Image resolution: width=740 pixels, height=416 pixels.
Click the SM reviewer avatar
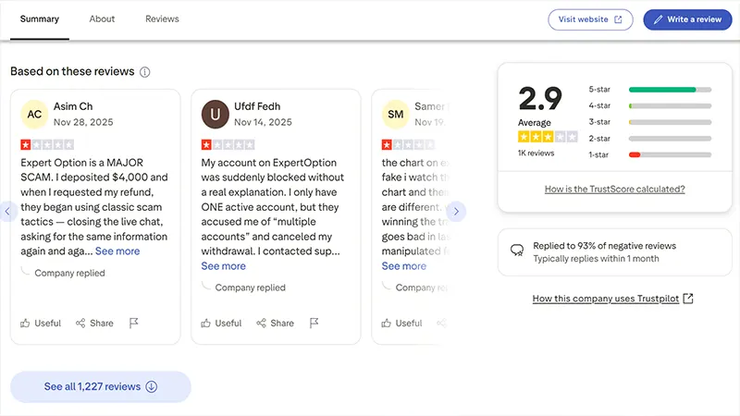pos(396,114)
